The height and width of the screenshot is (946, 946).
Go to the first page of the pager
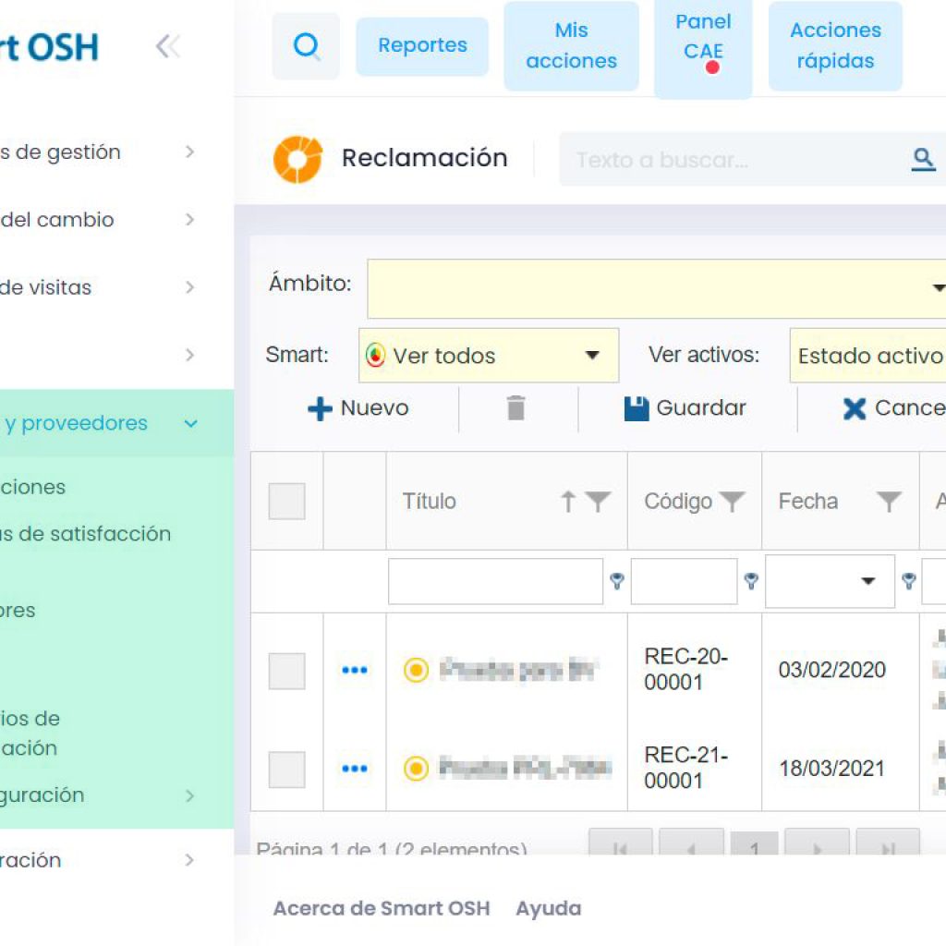(620, 843)
